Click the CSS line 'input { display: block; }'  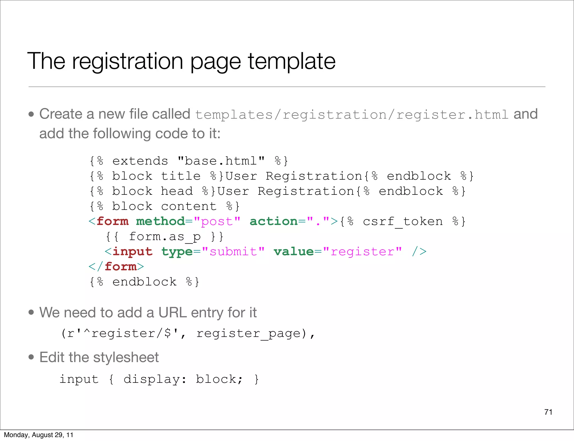coord(159,379)
